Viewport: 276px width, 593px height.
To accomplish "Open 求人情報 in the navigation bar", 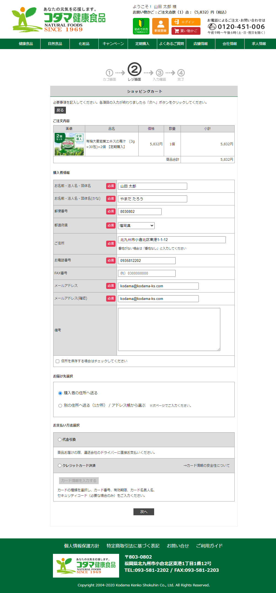I will [x=259, y=44].
